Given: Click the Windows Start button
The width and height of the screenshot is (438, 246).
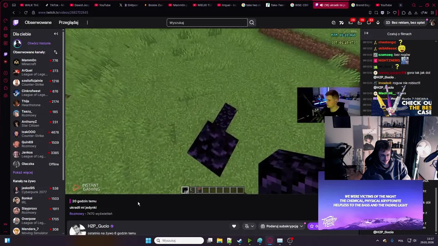Looking at the screenshot, I should (x=148, y=241).
